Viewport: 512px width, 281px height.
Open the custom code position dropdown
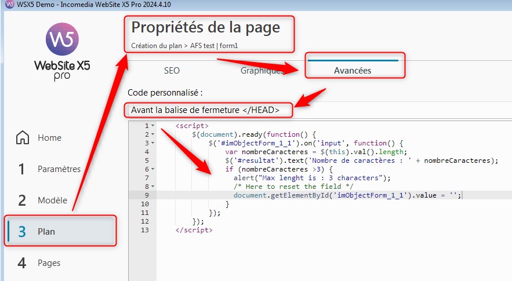[x=318, y=110]
